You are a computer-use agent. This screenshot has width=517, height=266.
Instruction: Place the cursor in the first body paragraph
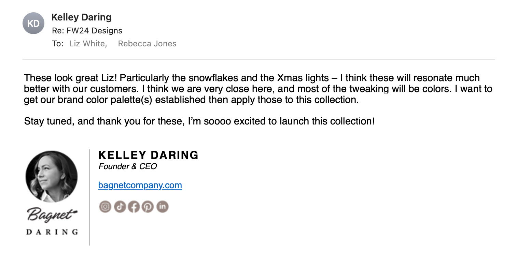point(258,89)
